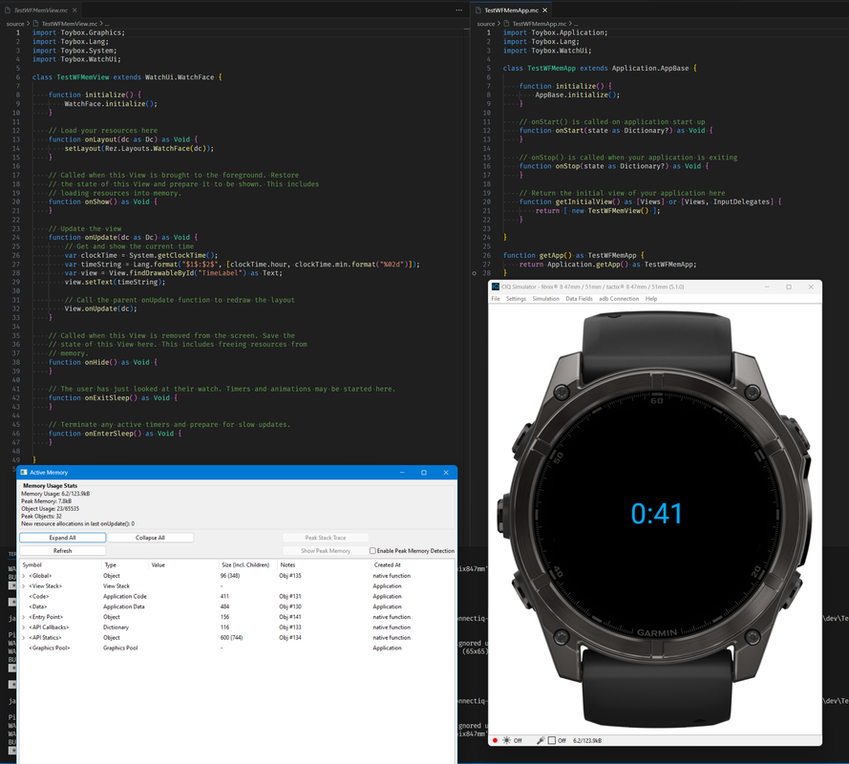Open the adb Connection menu in simulator
849x764 pixels.
618,298
